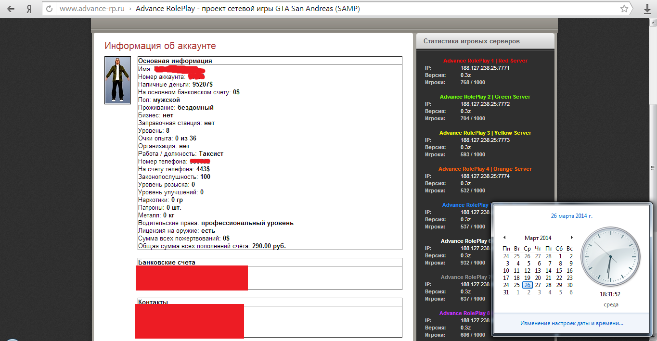
Task: Select March 15 in the calendar
Action: (559, 271)
